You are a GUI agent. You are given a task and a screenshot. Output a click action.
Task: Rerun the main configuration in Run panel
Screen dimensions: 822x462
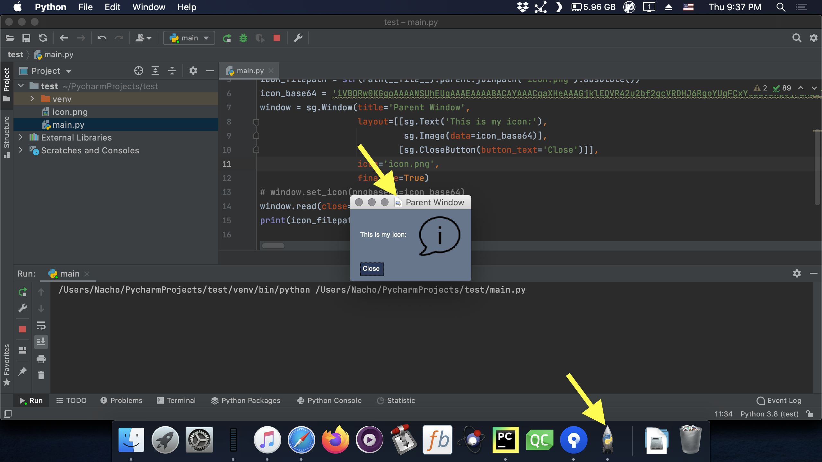[x=22, y=292]
